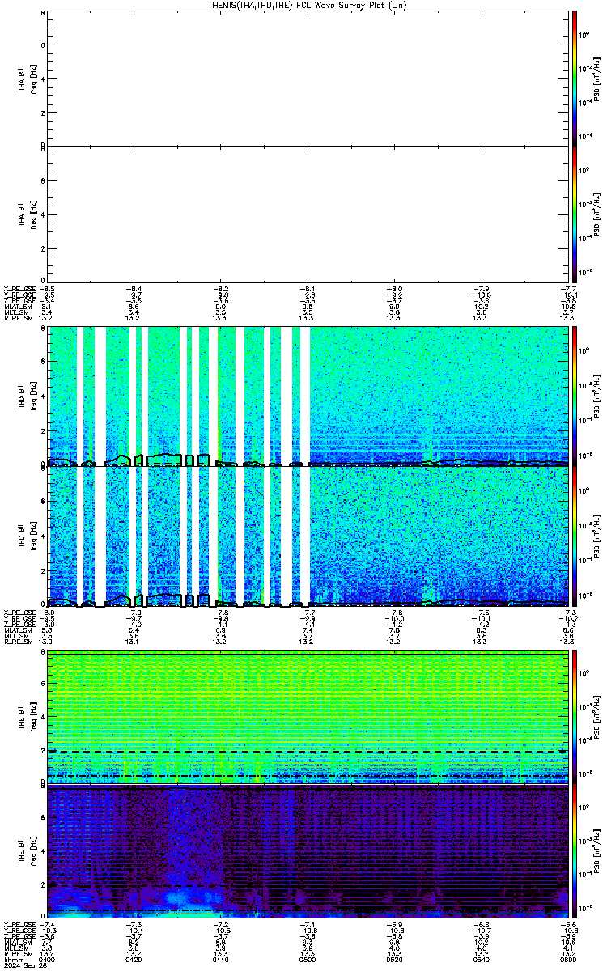Click the empty THA B-parallel spectrogram panel
The width and height of the screenshot is (607, 971).
pos(307,214)
